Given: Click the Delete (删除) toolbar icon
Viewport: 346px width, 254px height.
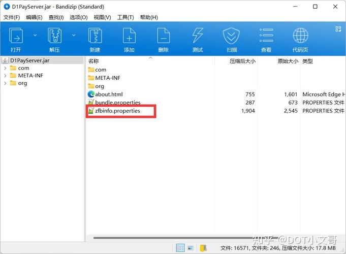Looking at the screenshot, I should pos(164,36).
